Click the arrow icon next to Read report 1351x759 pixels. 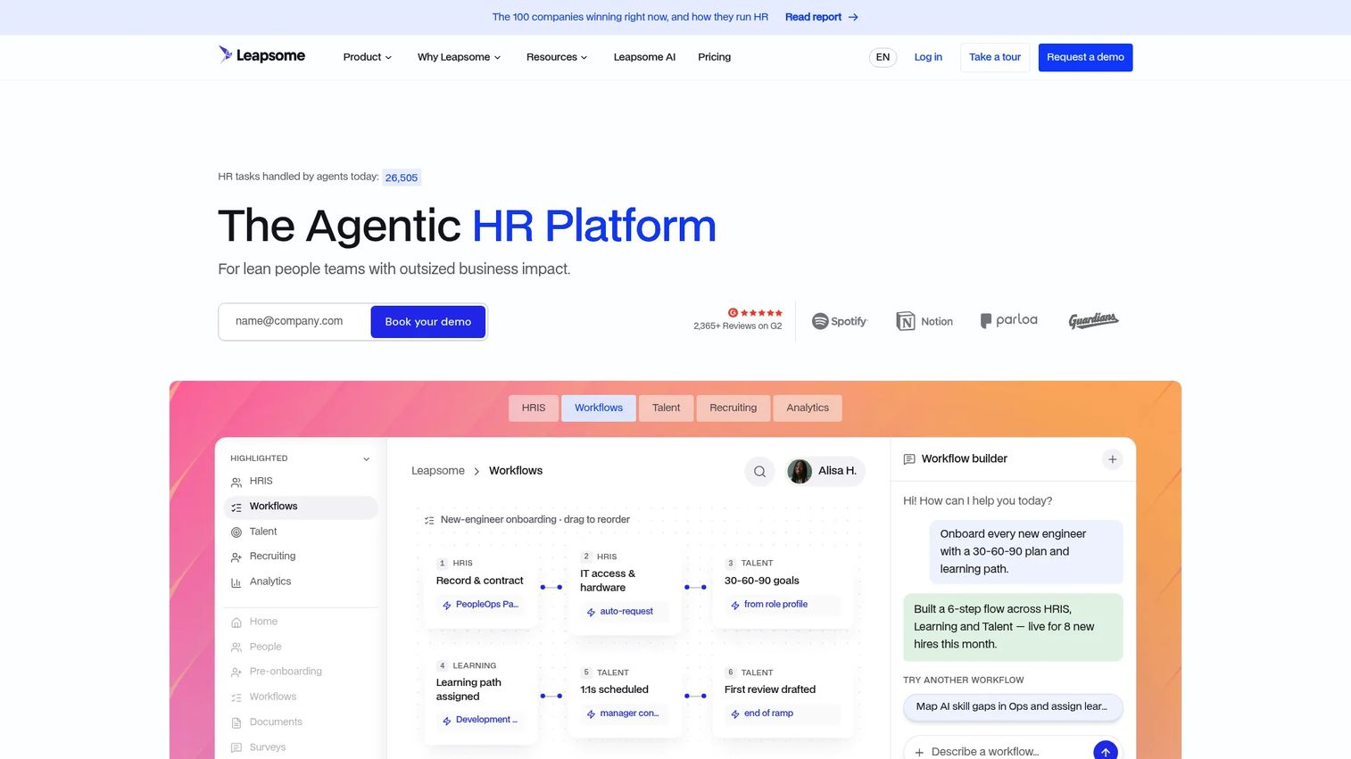coord(853,17)
